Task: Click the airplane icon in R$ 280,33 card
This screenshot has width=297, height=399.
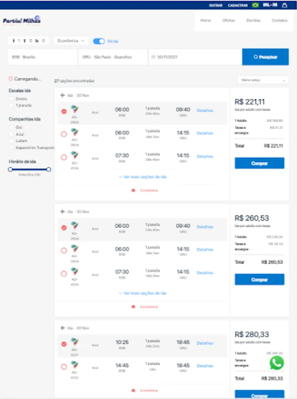Action: 62,328
